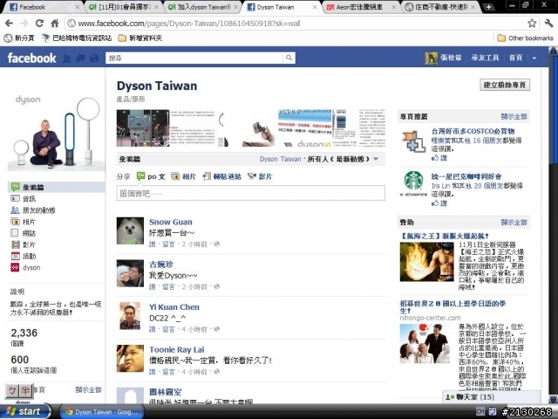This screenshot has height=419, width=558.
Task: Open the 新分頁 bookmark
Action: (19, 38)
